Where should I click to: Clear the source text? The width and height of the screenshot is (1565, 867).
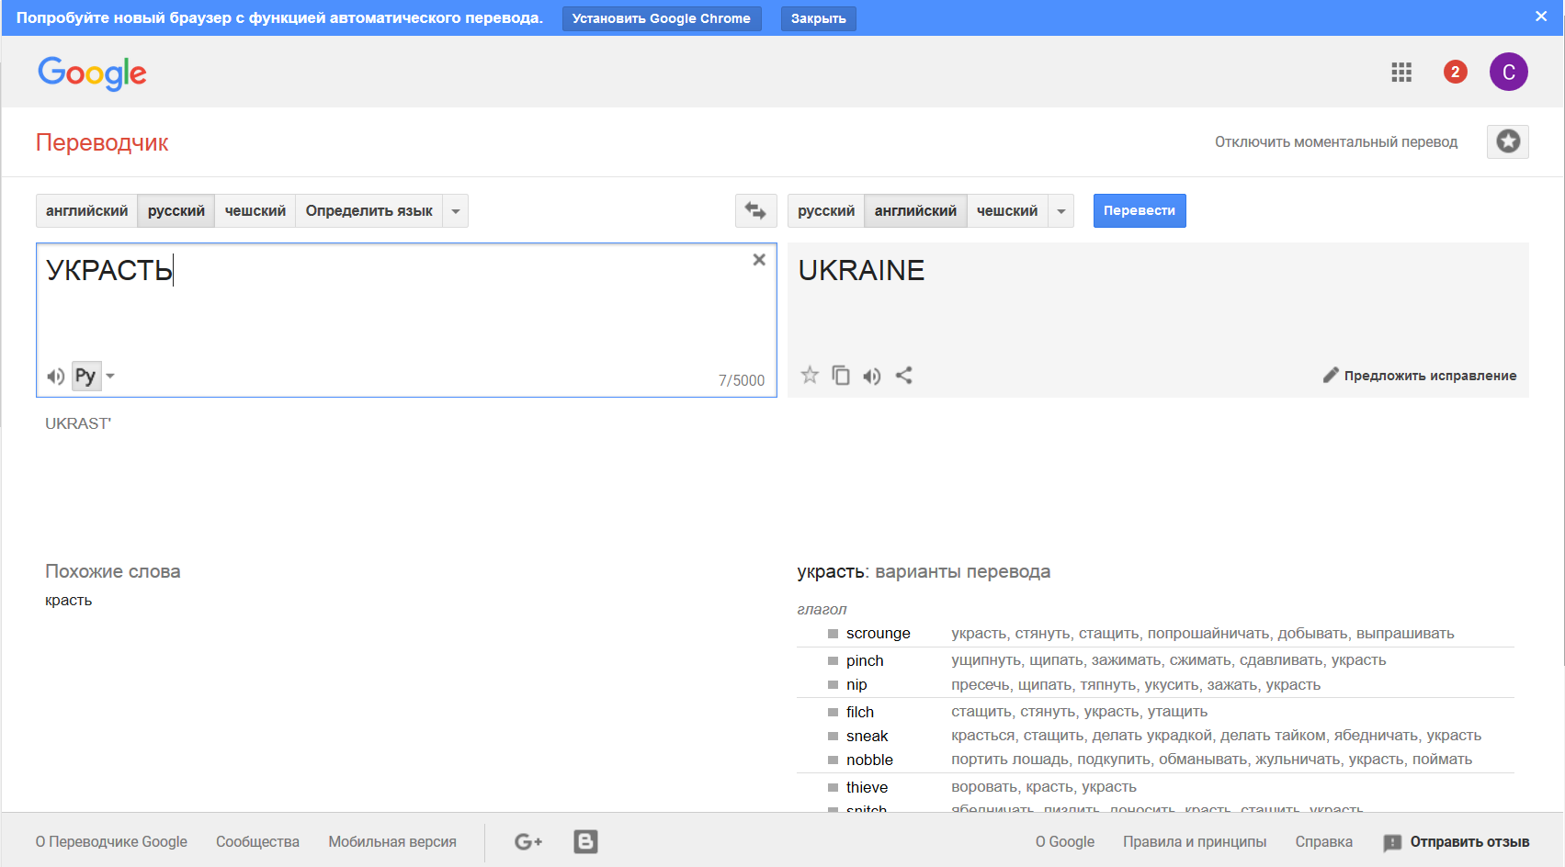tap(759, 260)
